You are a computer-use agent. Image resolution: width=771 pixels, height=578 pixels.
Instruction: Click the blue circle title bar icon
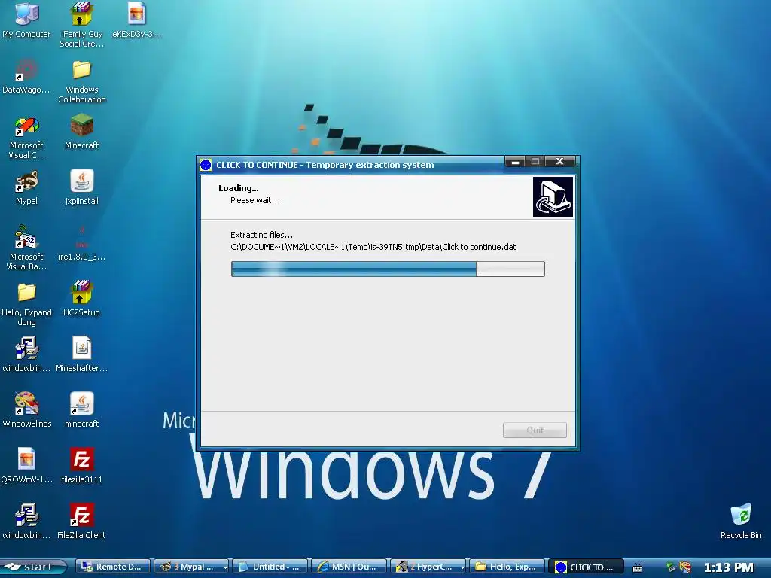coord(206,165)
